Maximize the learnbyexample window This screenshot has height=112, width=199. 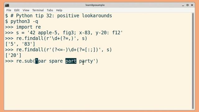(187, 5)
